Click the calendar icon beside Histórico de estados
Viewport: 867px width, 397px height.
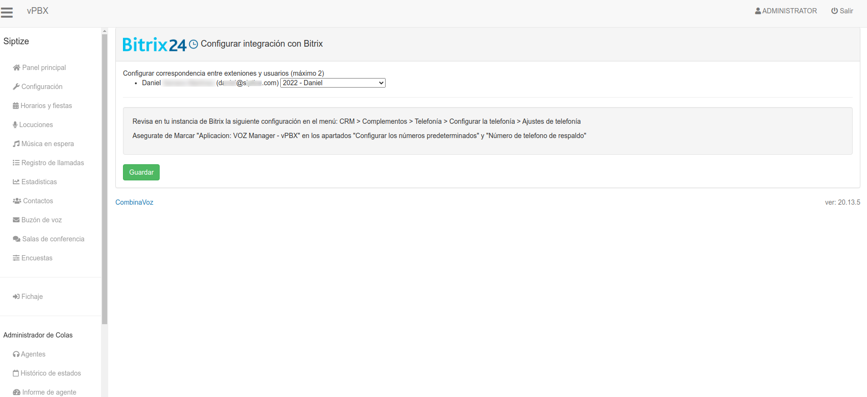16,373
